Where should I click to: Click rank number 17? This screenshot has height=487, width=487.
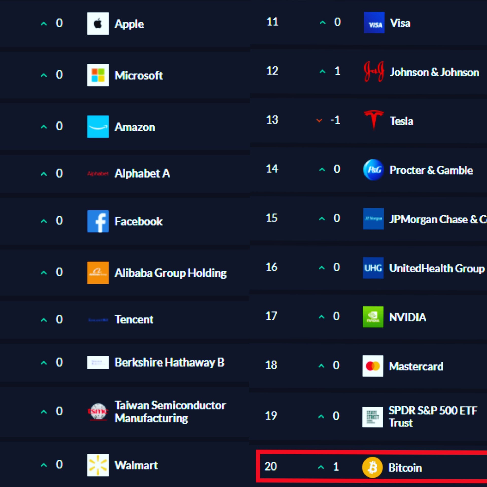click(271, 316)
